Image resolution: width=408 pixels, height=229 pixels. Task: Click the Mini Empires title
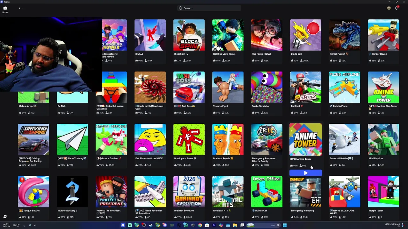(x=376, y=158)
